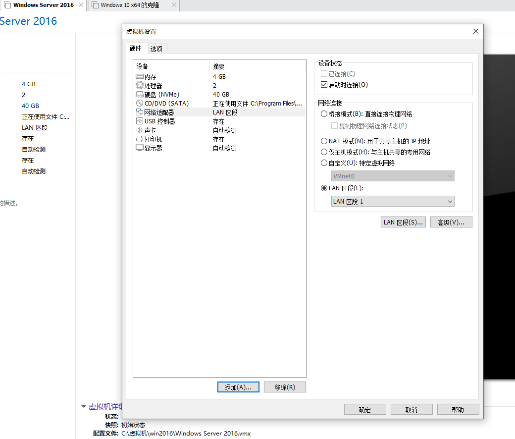515x439 pixels.
Task: Select the USB 控制器 device row
Action: [x=219, y=121]
